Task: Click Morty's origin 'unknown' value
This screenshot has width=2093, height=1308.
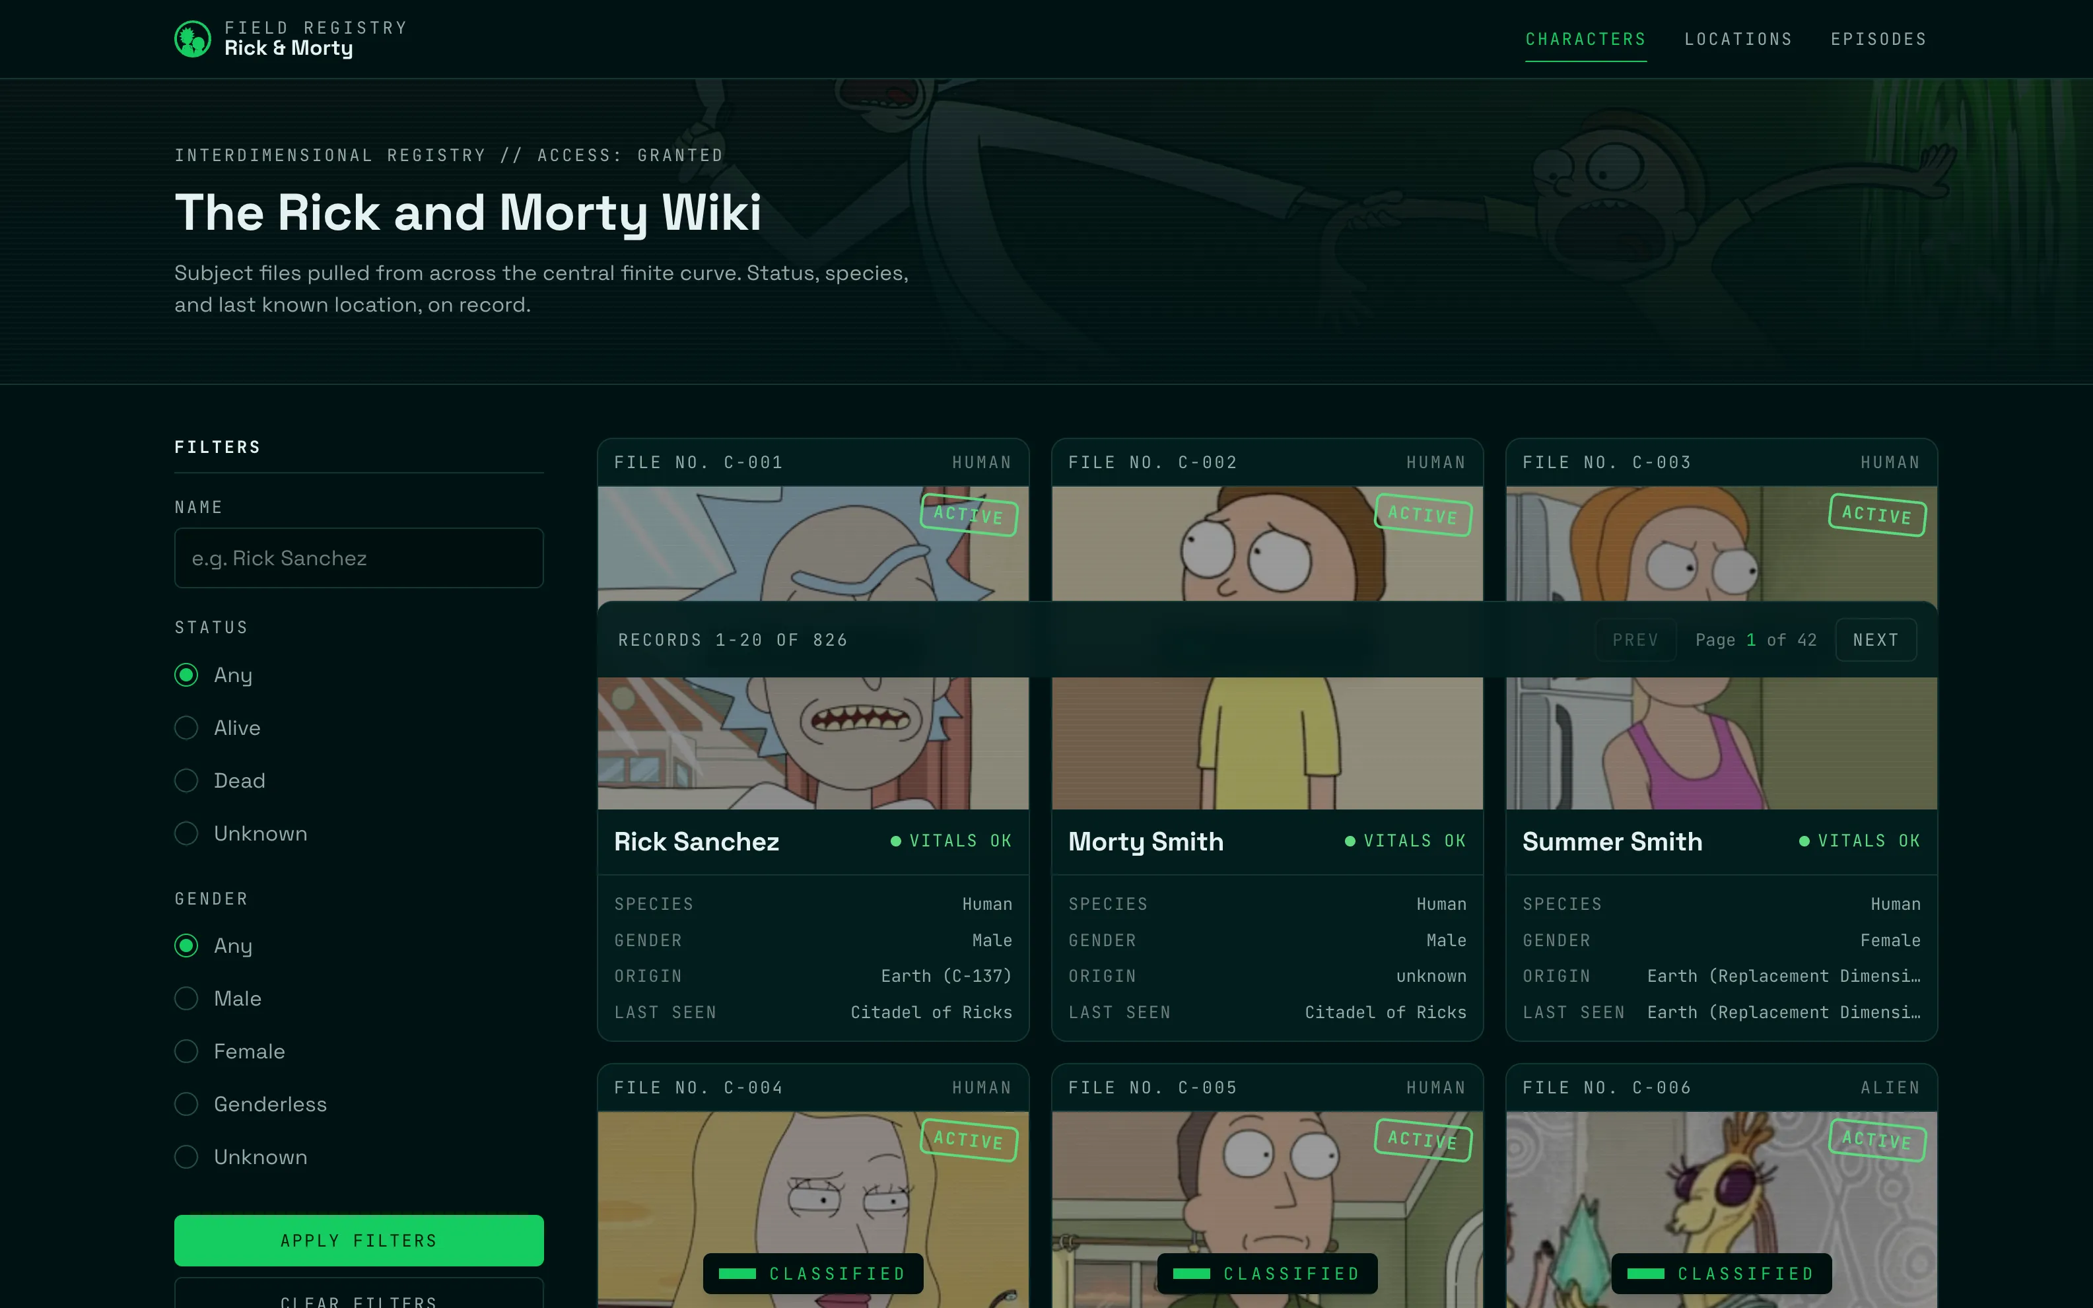Action: coord(1431,976)
